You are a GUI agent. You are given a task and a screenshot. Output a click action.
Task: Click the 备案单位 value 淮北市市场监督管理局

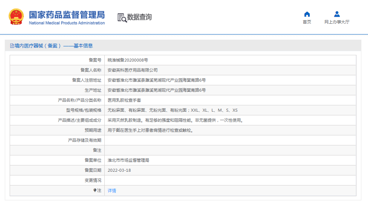pos(128,160)
